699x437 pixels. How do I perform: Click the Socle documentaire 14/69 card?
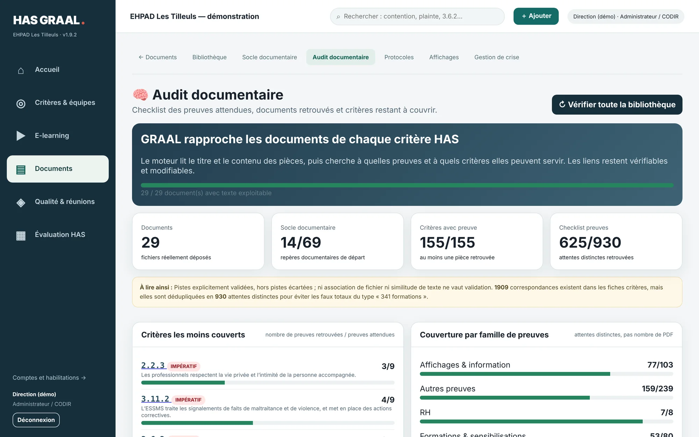337,241
